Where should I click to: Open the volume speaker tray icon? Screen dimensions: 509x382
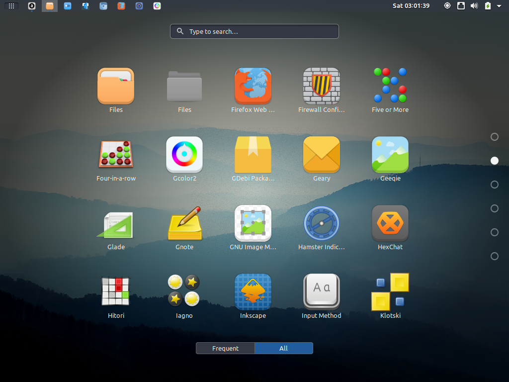[x=474, y=6]
